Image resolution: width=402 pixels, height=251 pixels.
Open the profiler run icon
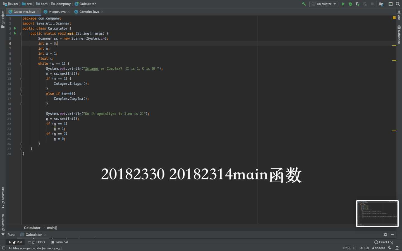365,4
